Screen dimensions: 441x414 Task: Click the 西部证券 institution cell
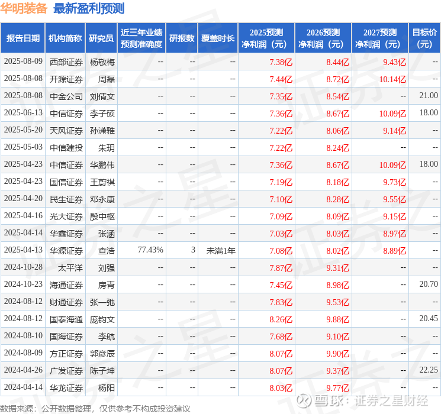tap(66, 62)
